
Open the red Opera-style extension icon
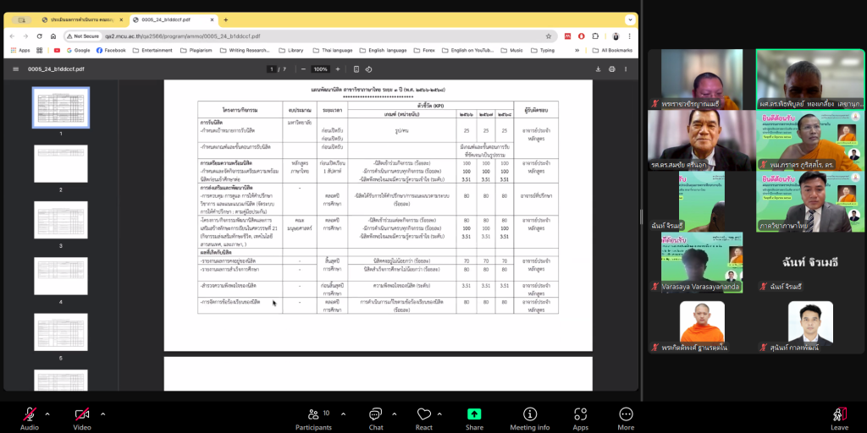[581, 36]
